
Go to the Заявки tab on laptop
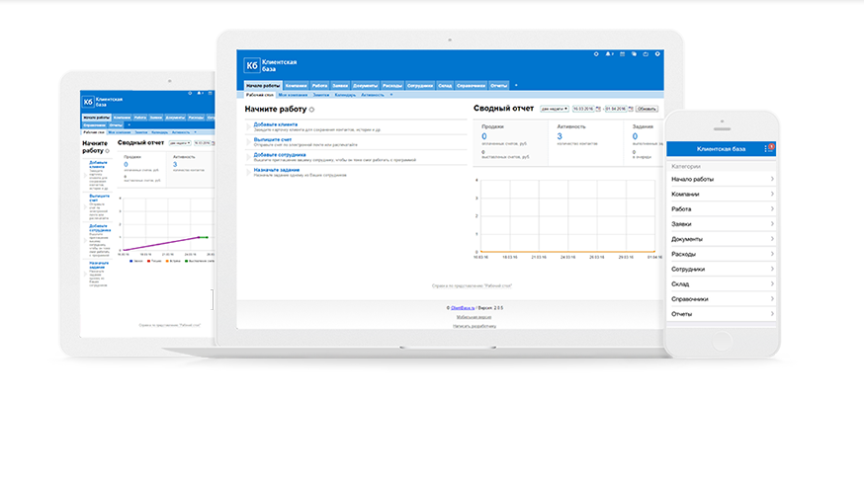(340, 85)
